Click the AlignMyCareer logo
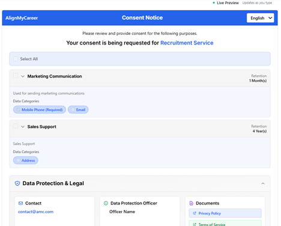Image resolution: width=281 pixels, height=226 pixels. (22, 18)
